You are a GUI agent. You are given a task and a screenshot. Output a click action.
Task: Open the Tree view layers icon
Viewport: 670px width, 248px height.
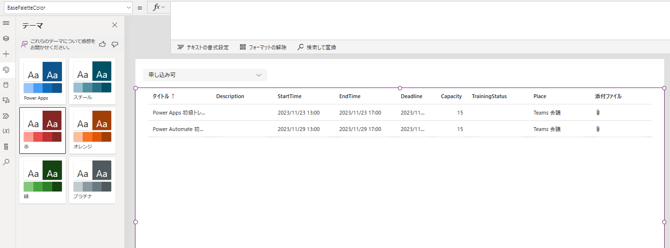click(x=6, y=38)
